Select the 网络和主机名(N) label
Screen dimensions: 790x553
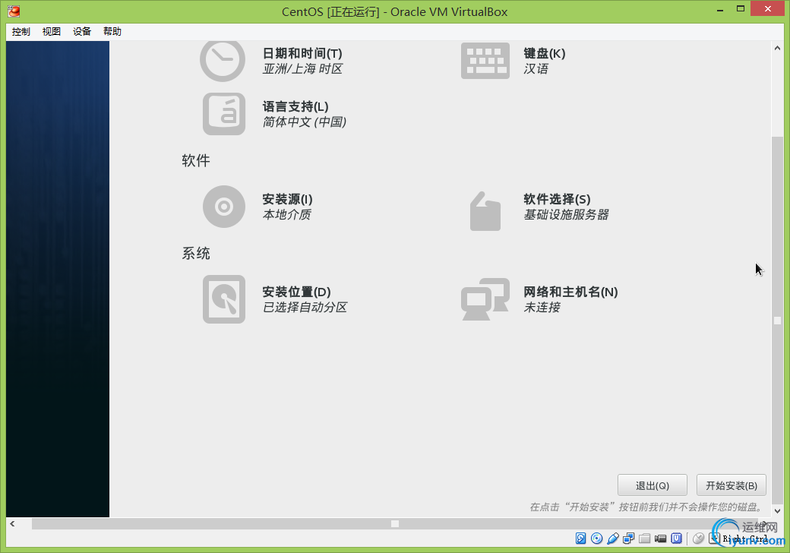570,292
